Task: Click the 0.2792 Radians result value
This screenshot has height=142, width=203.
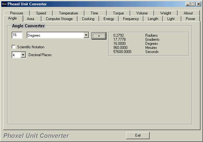Action: tap(119, 35)
